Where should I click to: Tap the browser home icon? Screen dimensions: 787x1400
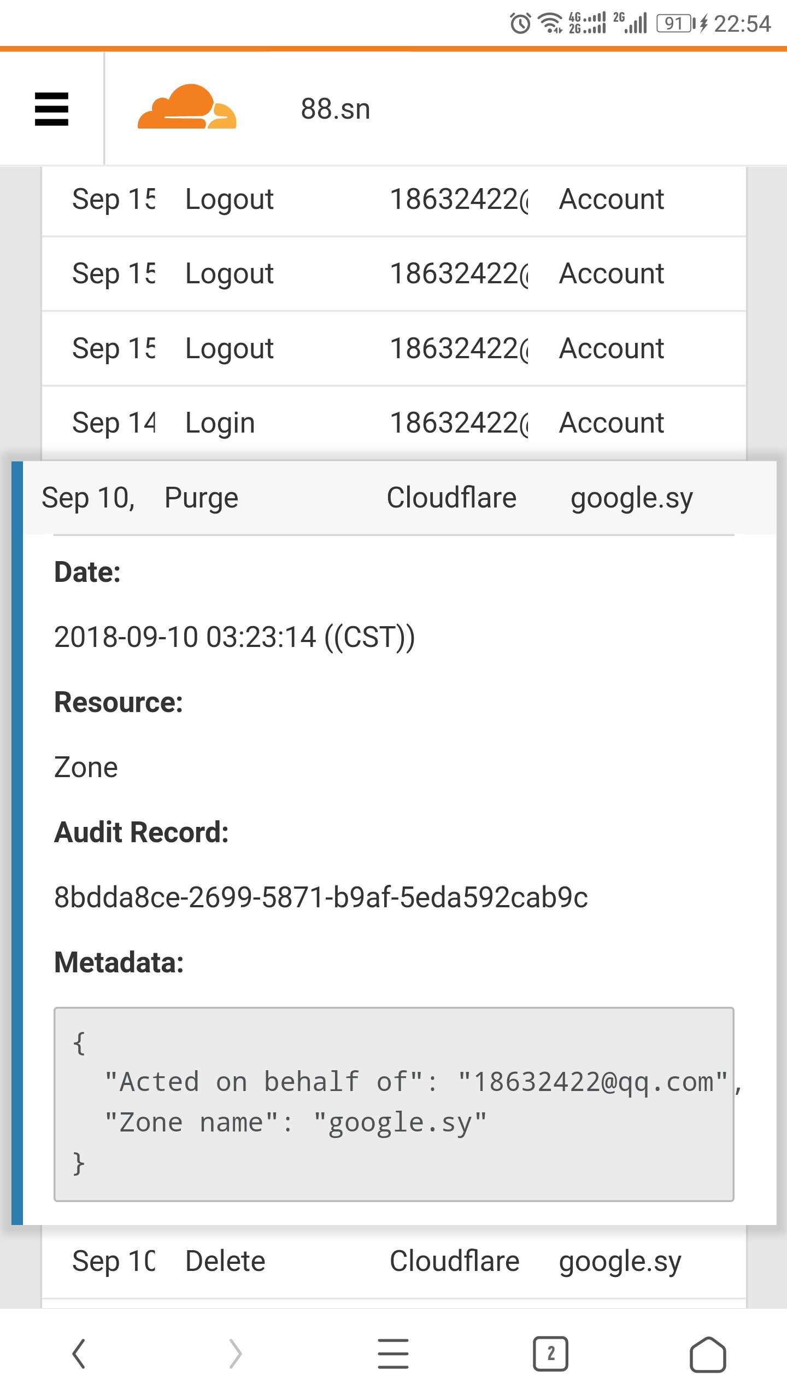point(708,1354)
